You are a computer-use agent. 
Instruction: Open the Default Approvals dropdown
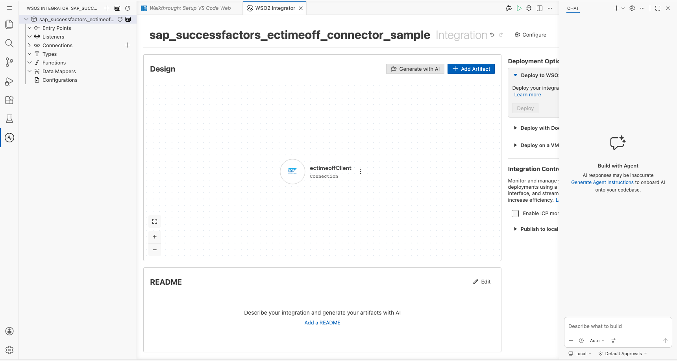[x=623, y=354]
